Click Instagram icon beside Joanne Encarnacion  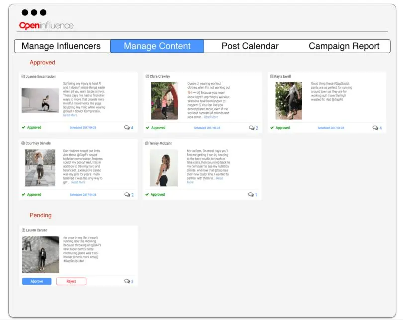23,76
